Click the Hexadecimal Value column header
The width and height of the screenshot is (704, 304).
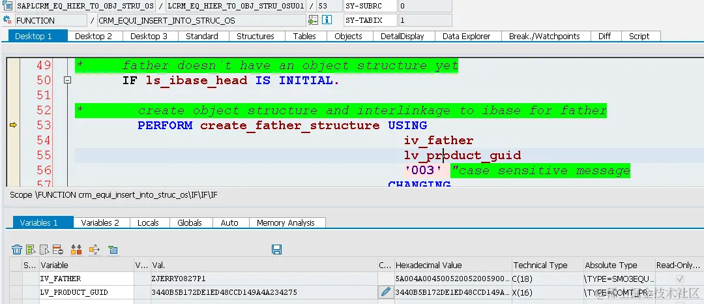(453, 265)
